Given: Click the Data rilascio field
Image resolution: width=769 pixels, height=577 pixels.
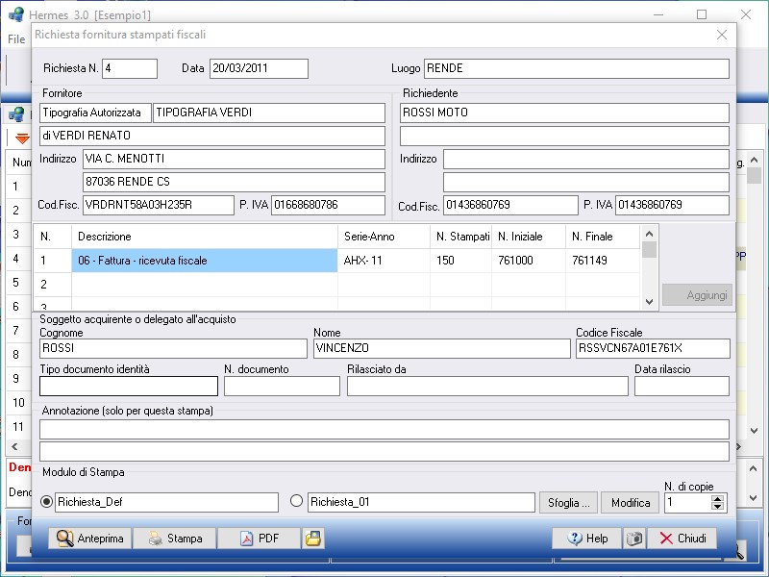Looking at the screenshot, I should [x=682, y=387].
